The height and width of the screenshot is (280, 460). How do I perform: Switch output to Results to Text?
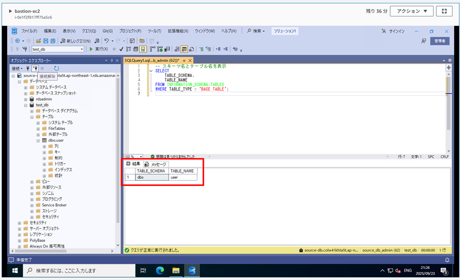pyautogui.click(x=177, y=49)
